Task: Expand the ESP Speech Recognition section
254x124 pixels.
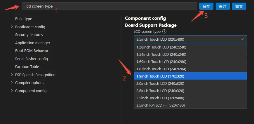Action: 12,75
